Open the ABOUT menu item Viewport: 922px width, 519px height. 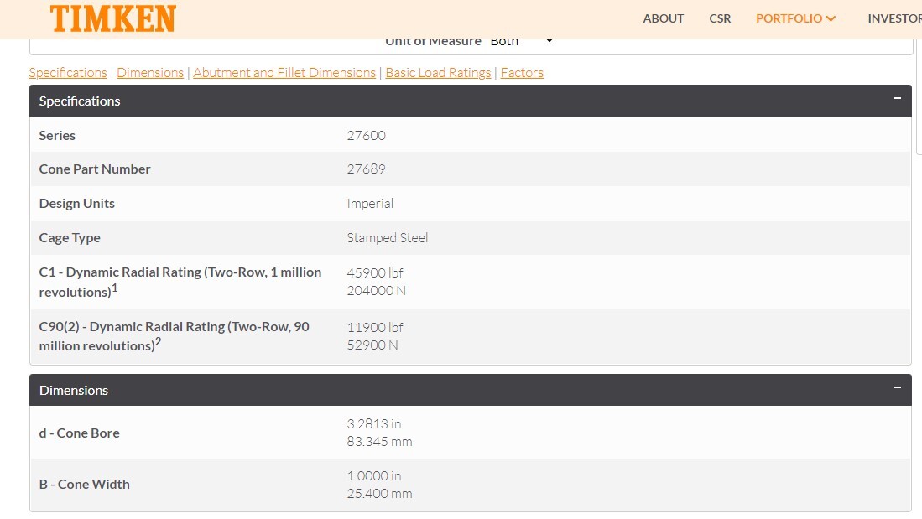click(x=664, y=18)
